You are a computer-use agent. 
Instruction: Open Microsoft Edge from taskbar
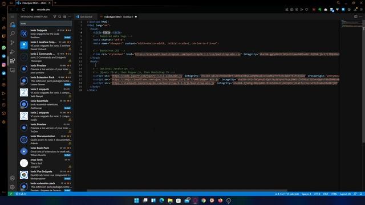point(162,200)
